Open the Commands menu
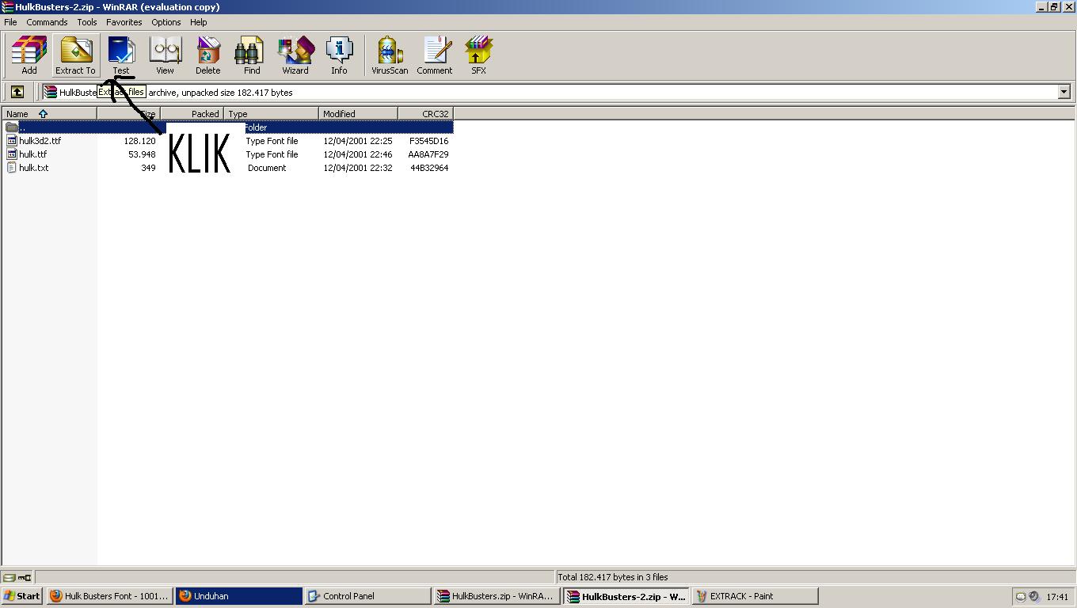Image resolution: width=1077 pixels, height=608 pixels. click(x=47, y=22)
